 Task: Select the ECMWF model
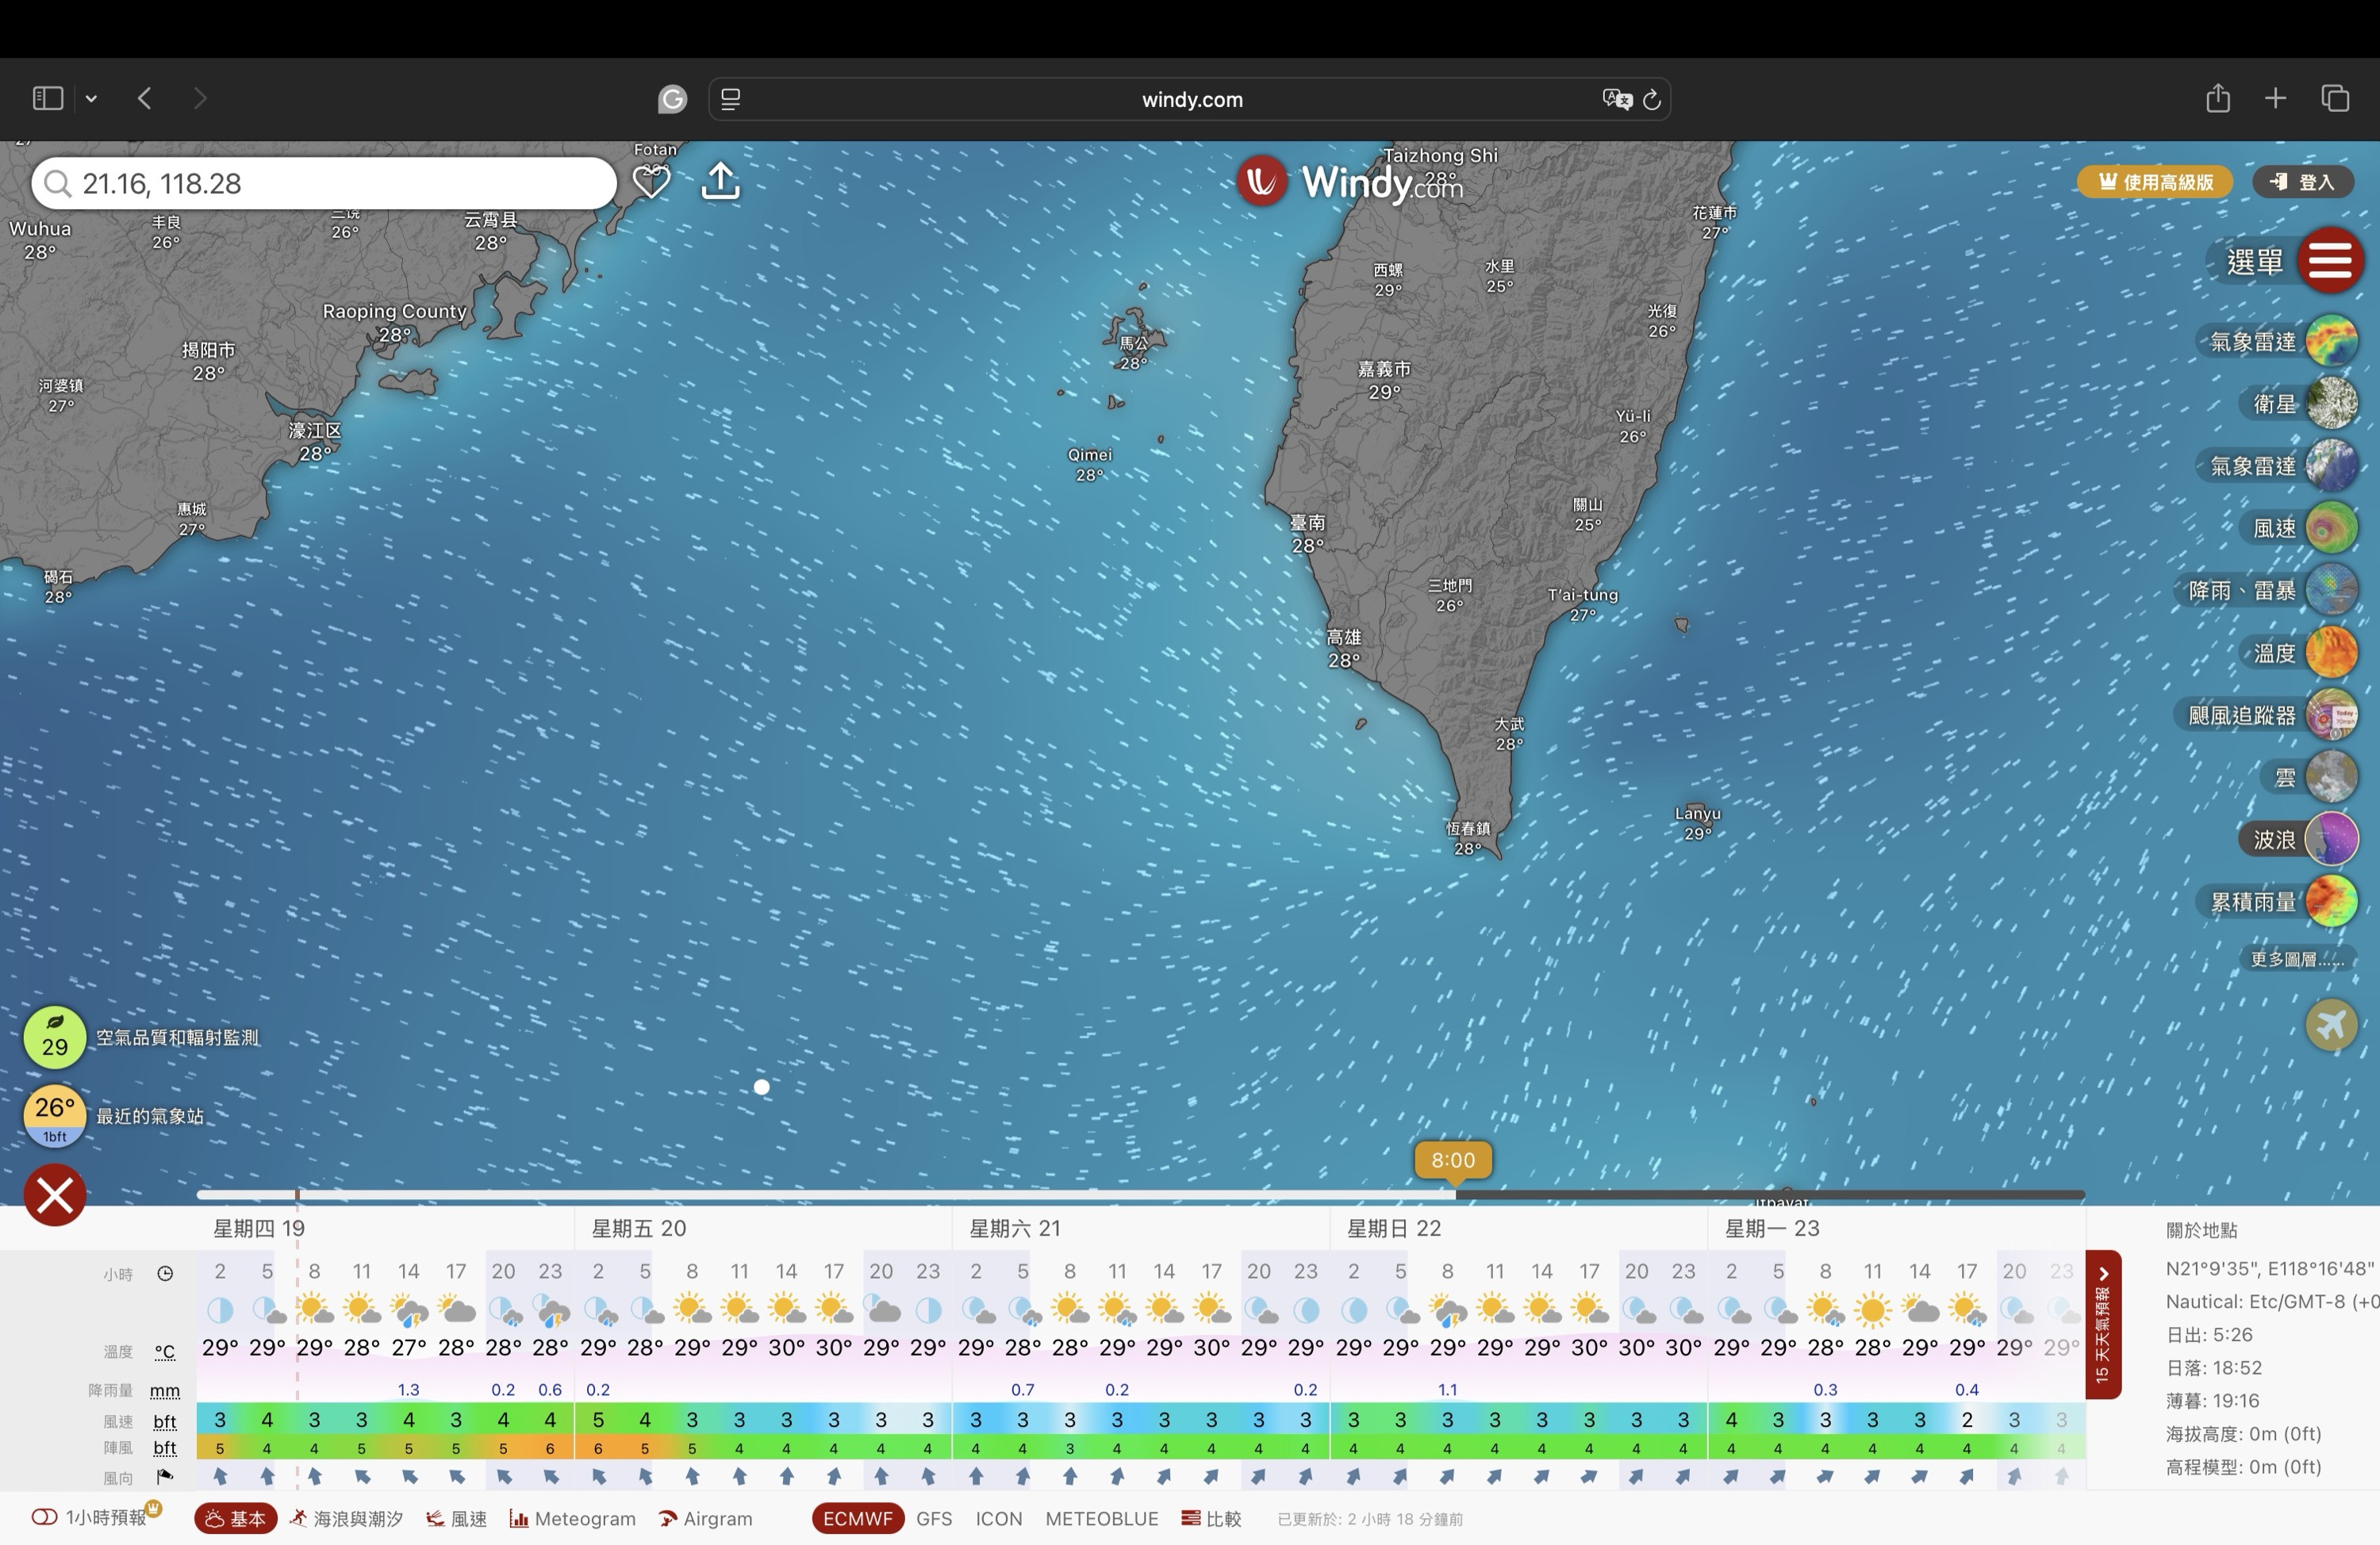[x=857, y=1518]
